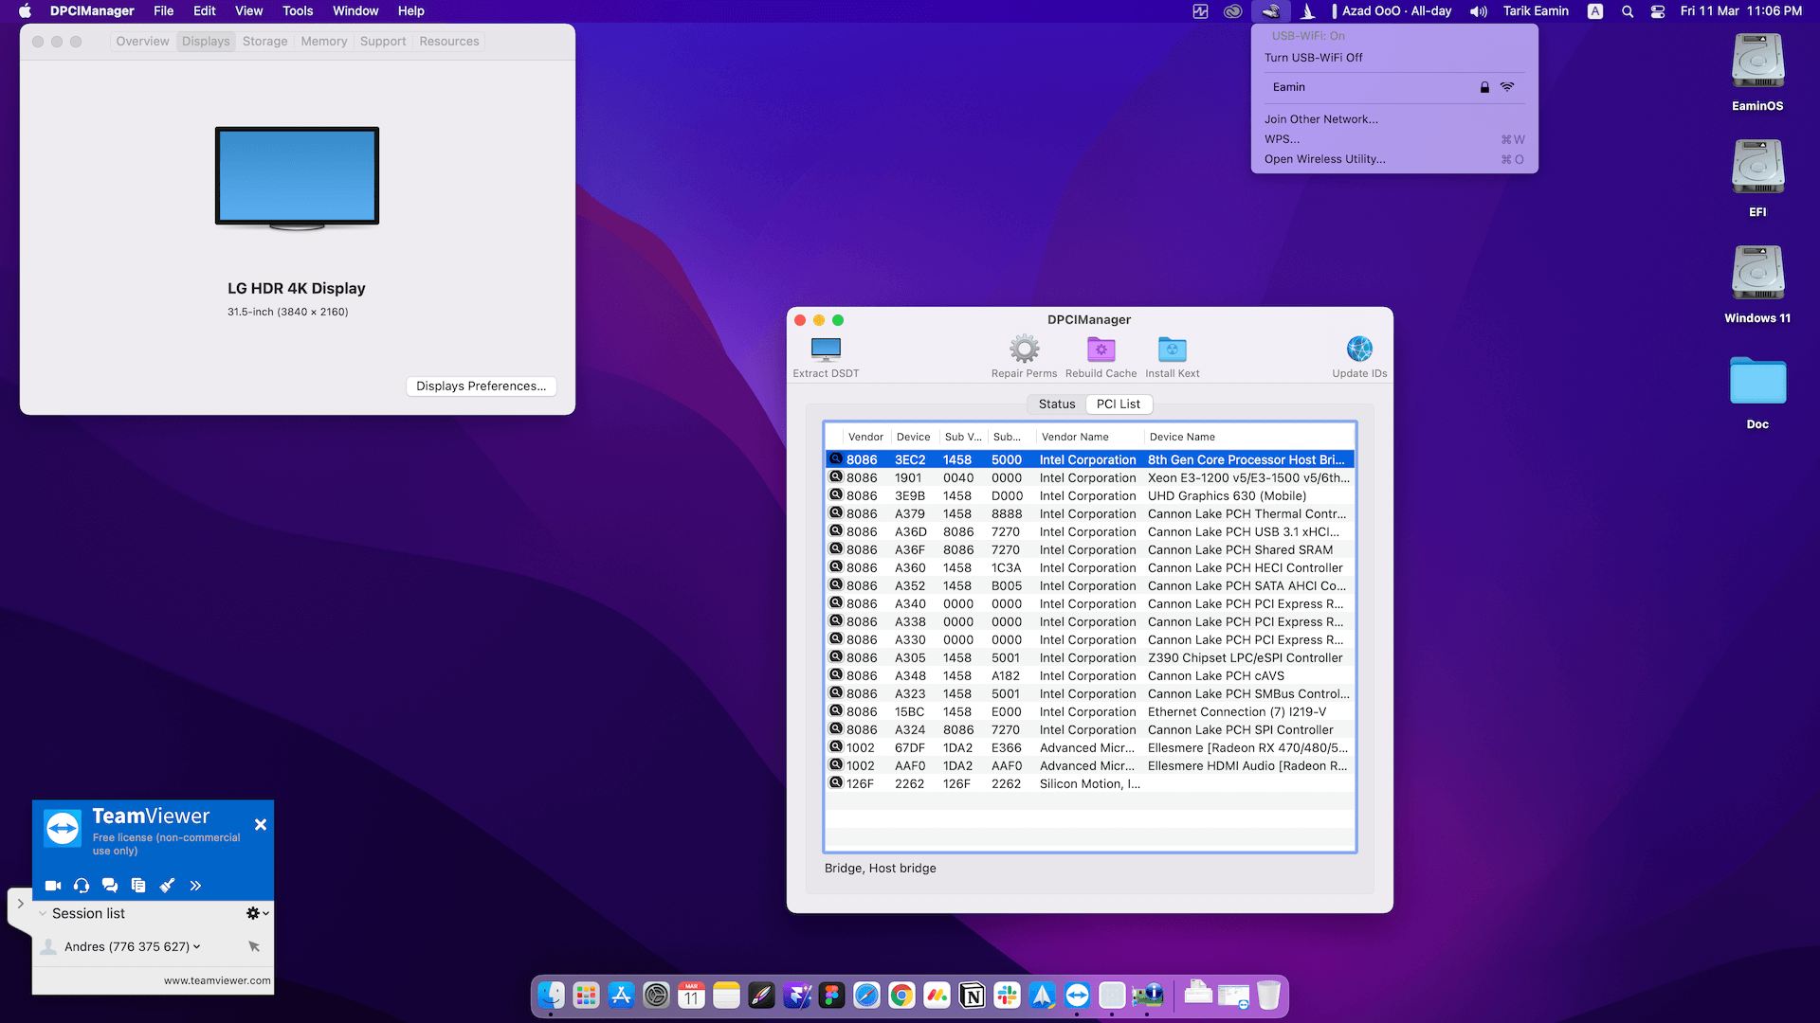Open the TeamViewer chat icon
The width and height of the screenshot is (1820, 1023).
point(110,886)
